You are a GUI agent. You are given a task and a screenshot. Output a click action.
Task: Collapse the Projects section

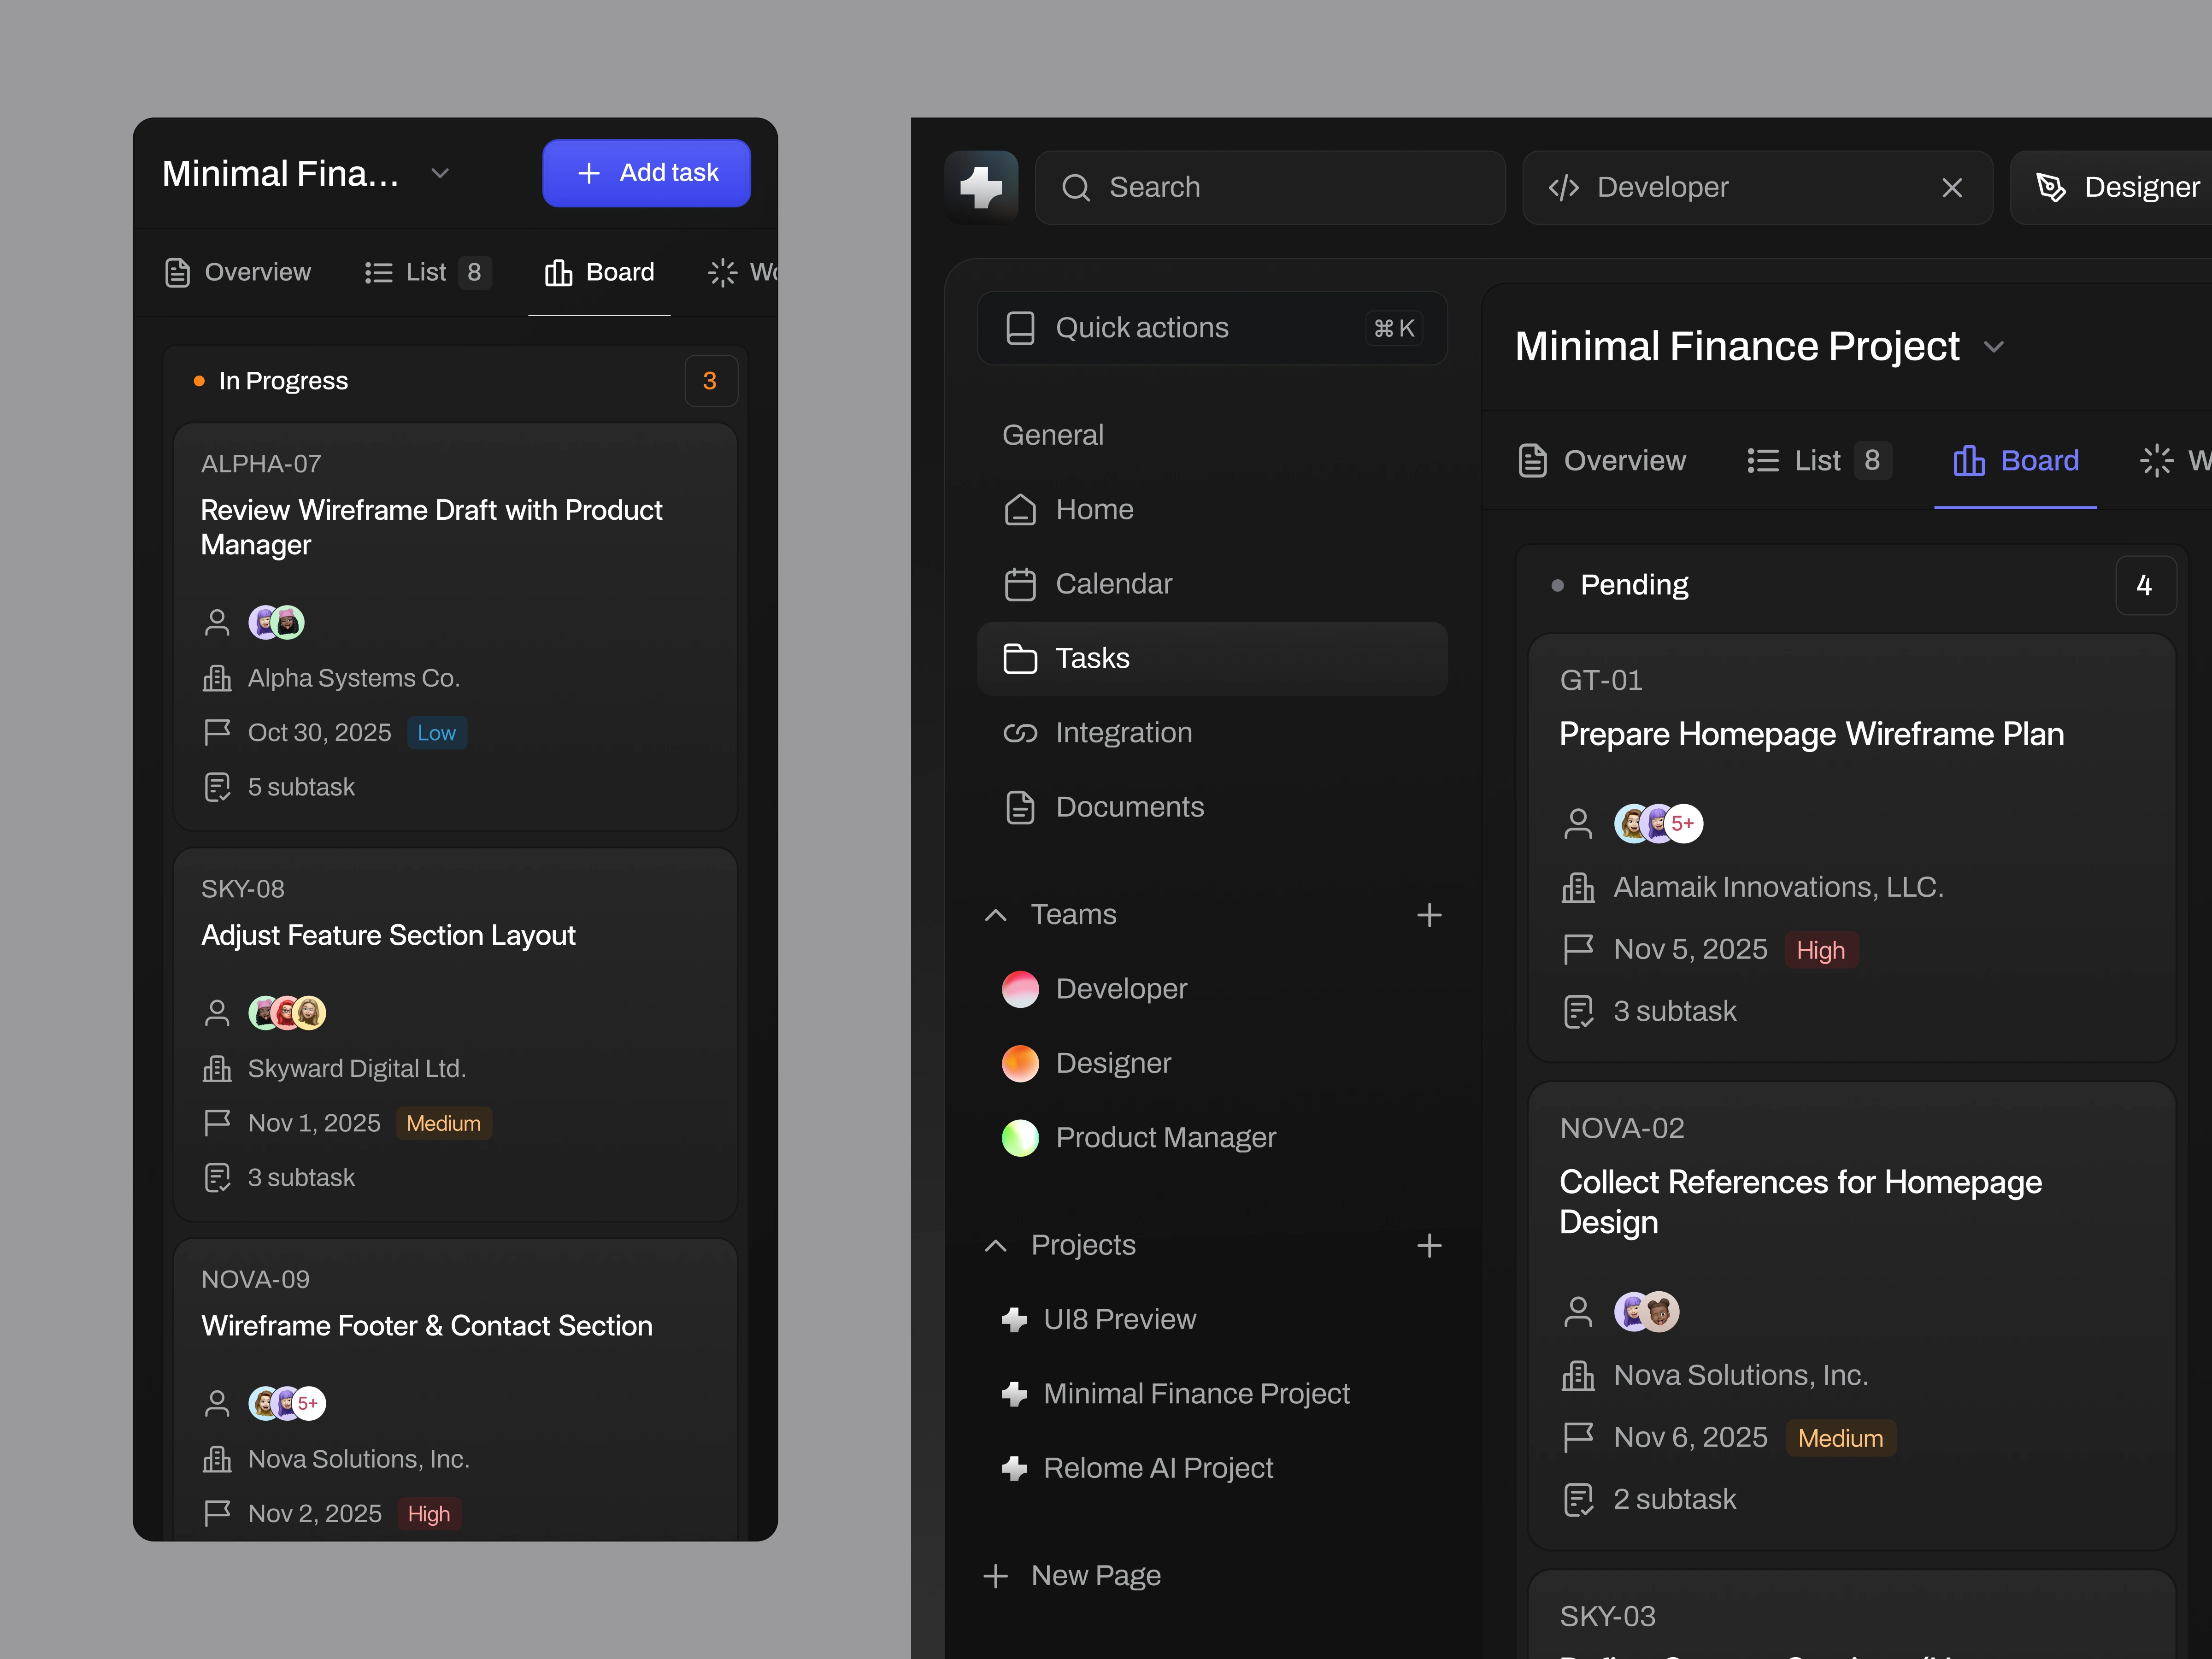tap(995, 1245)
